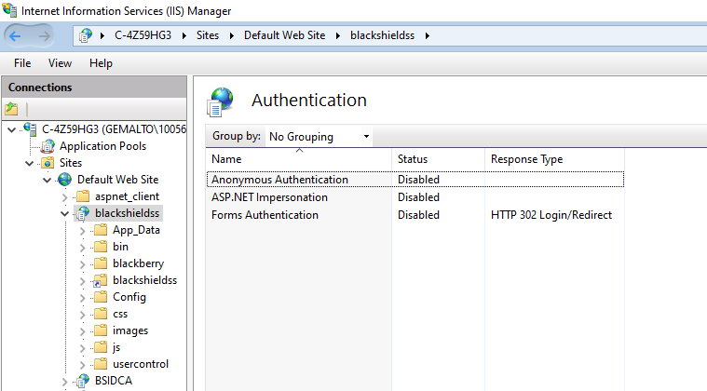Expand the Config folder node
Image resolution: width=707 pixels, height=391 pixels.
83,297
